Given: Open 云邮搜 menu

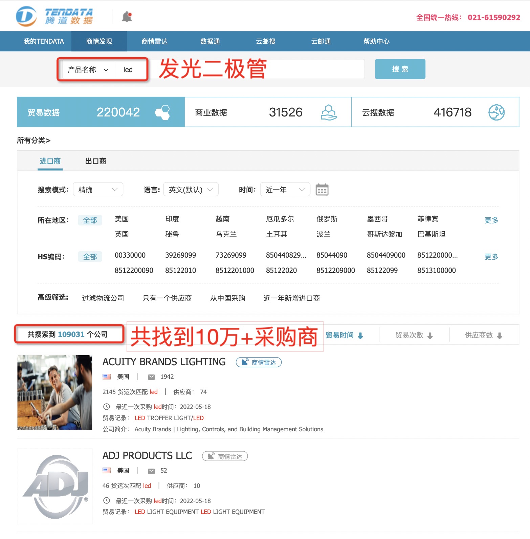Looking at the screenshot, I should [x=265, y=41].
